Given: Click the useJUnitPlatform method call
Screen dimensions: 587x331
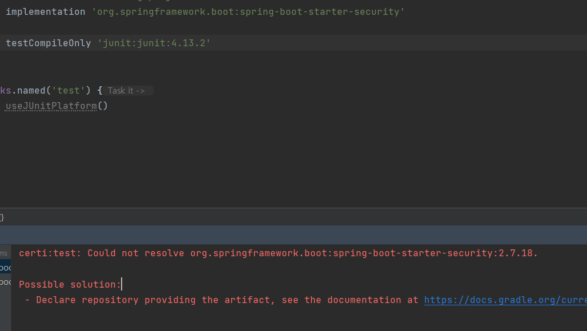Looking at the screenshot, I should (x=51, y=106).
